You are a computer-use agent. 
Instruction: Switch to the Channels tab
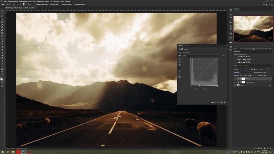click(x=241, y=66)
